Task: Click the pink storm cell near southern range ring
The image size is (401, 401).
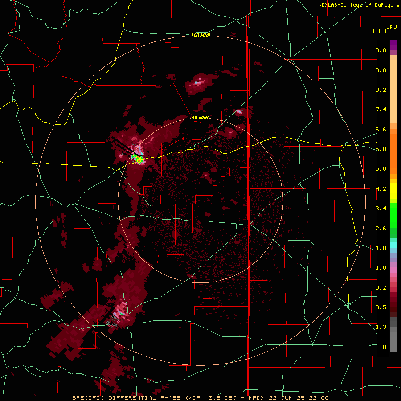Action: (x=120, y=311)
